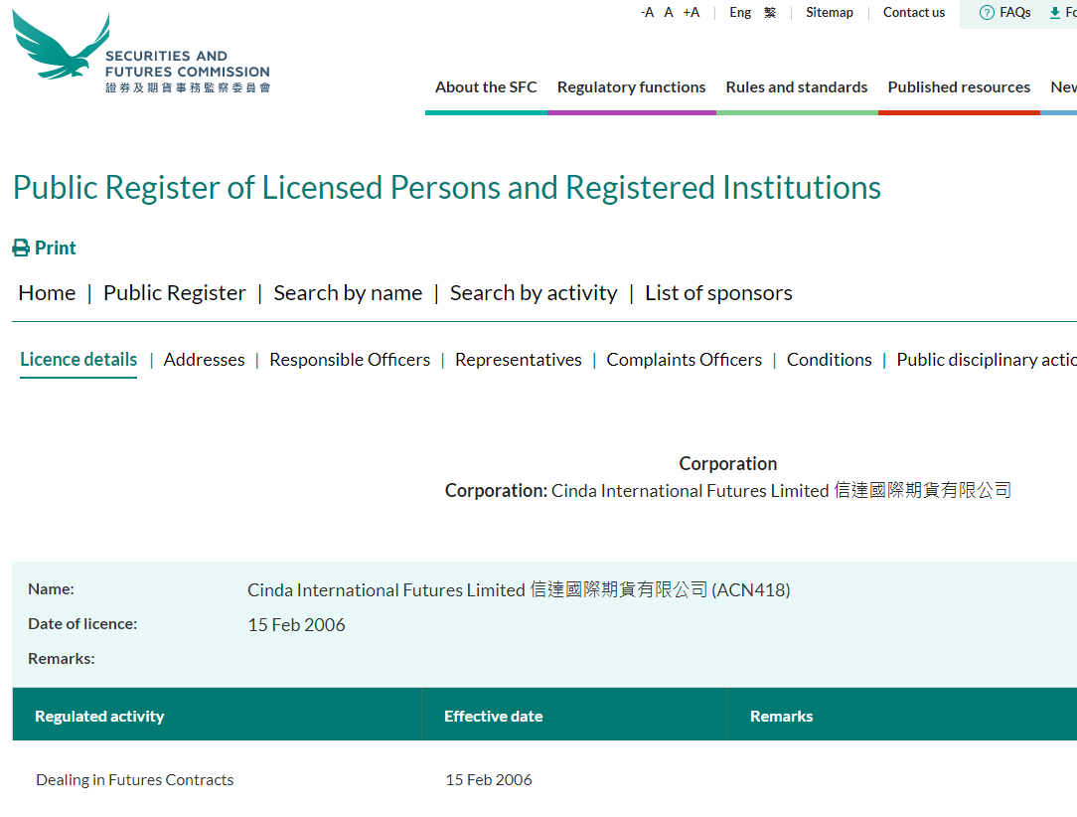Go to Home in register navigation

click(47, 293)
